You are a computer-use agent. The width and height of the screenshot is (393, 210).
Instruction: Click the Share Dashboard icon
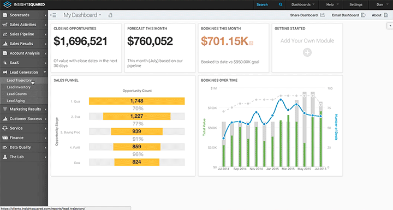[323, 15]
